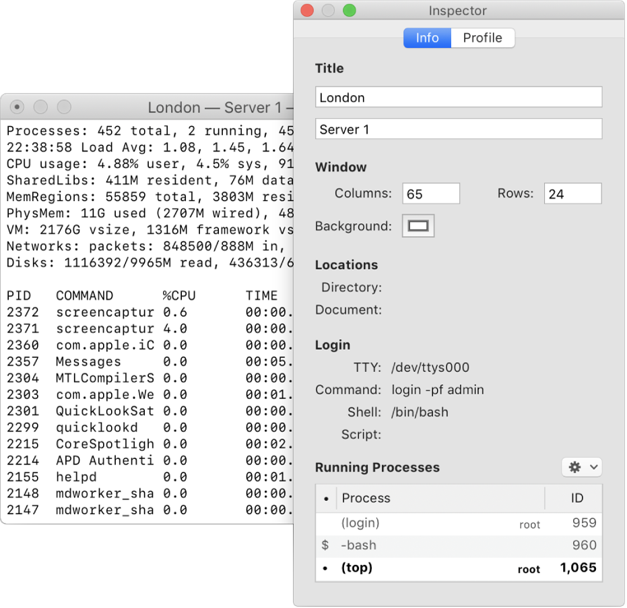Click the green zoom button on the Inspector
Viewport: 627px width, 608px height.
350,11
